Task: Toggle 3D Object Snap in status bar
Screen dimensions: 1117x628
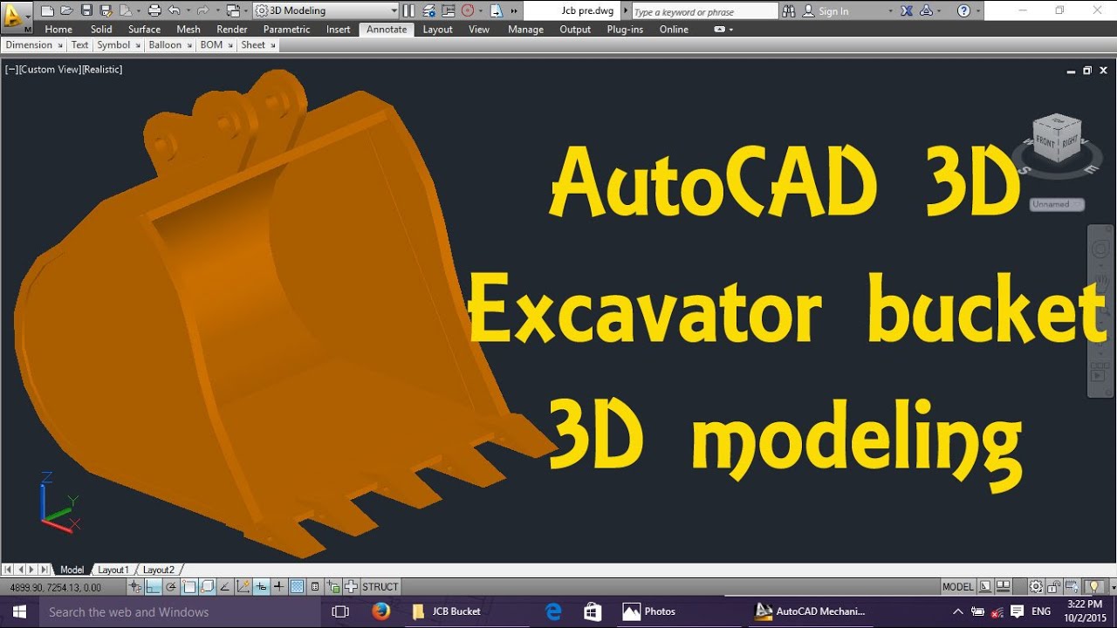Action: (206, 587)
